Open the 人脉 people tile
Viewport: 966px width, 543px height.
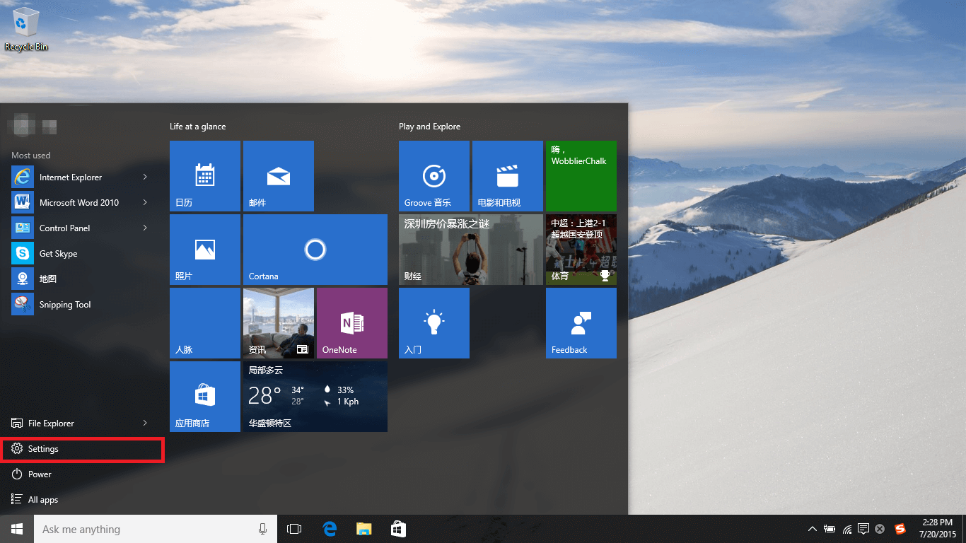pos(205,323)
